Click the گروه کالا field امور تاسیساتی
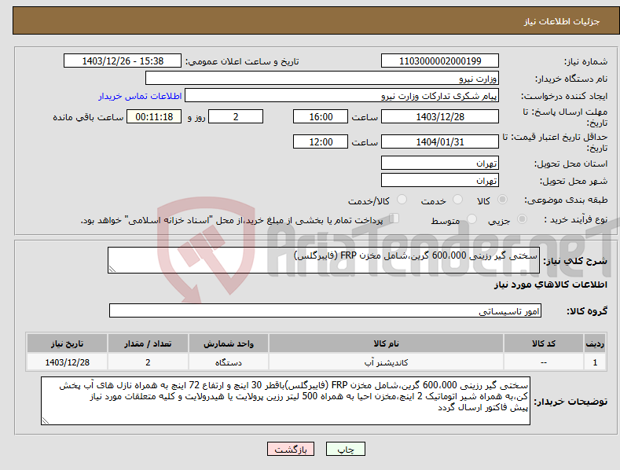The image size is (620, 470). (x=325, y=310)
